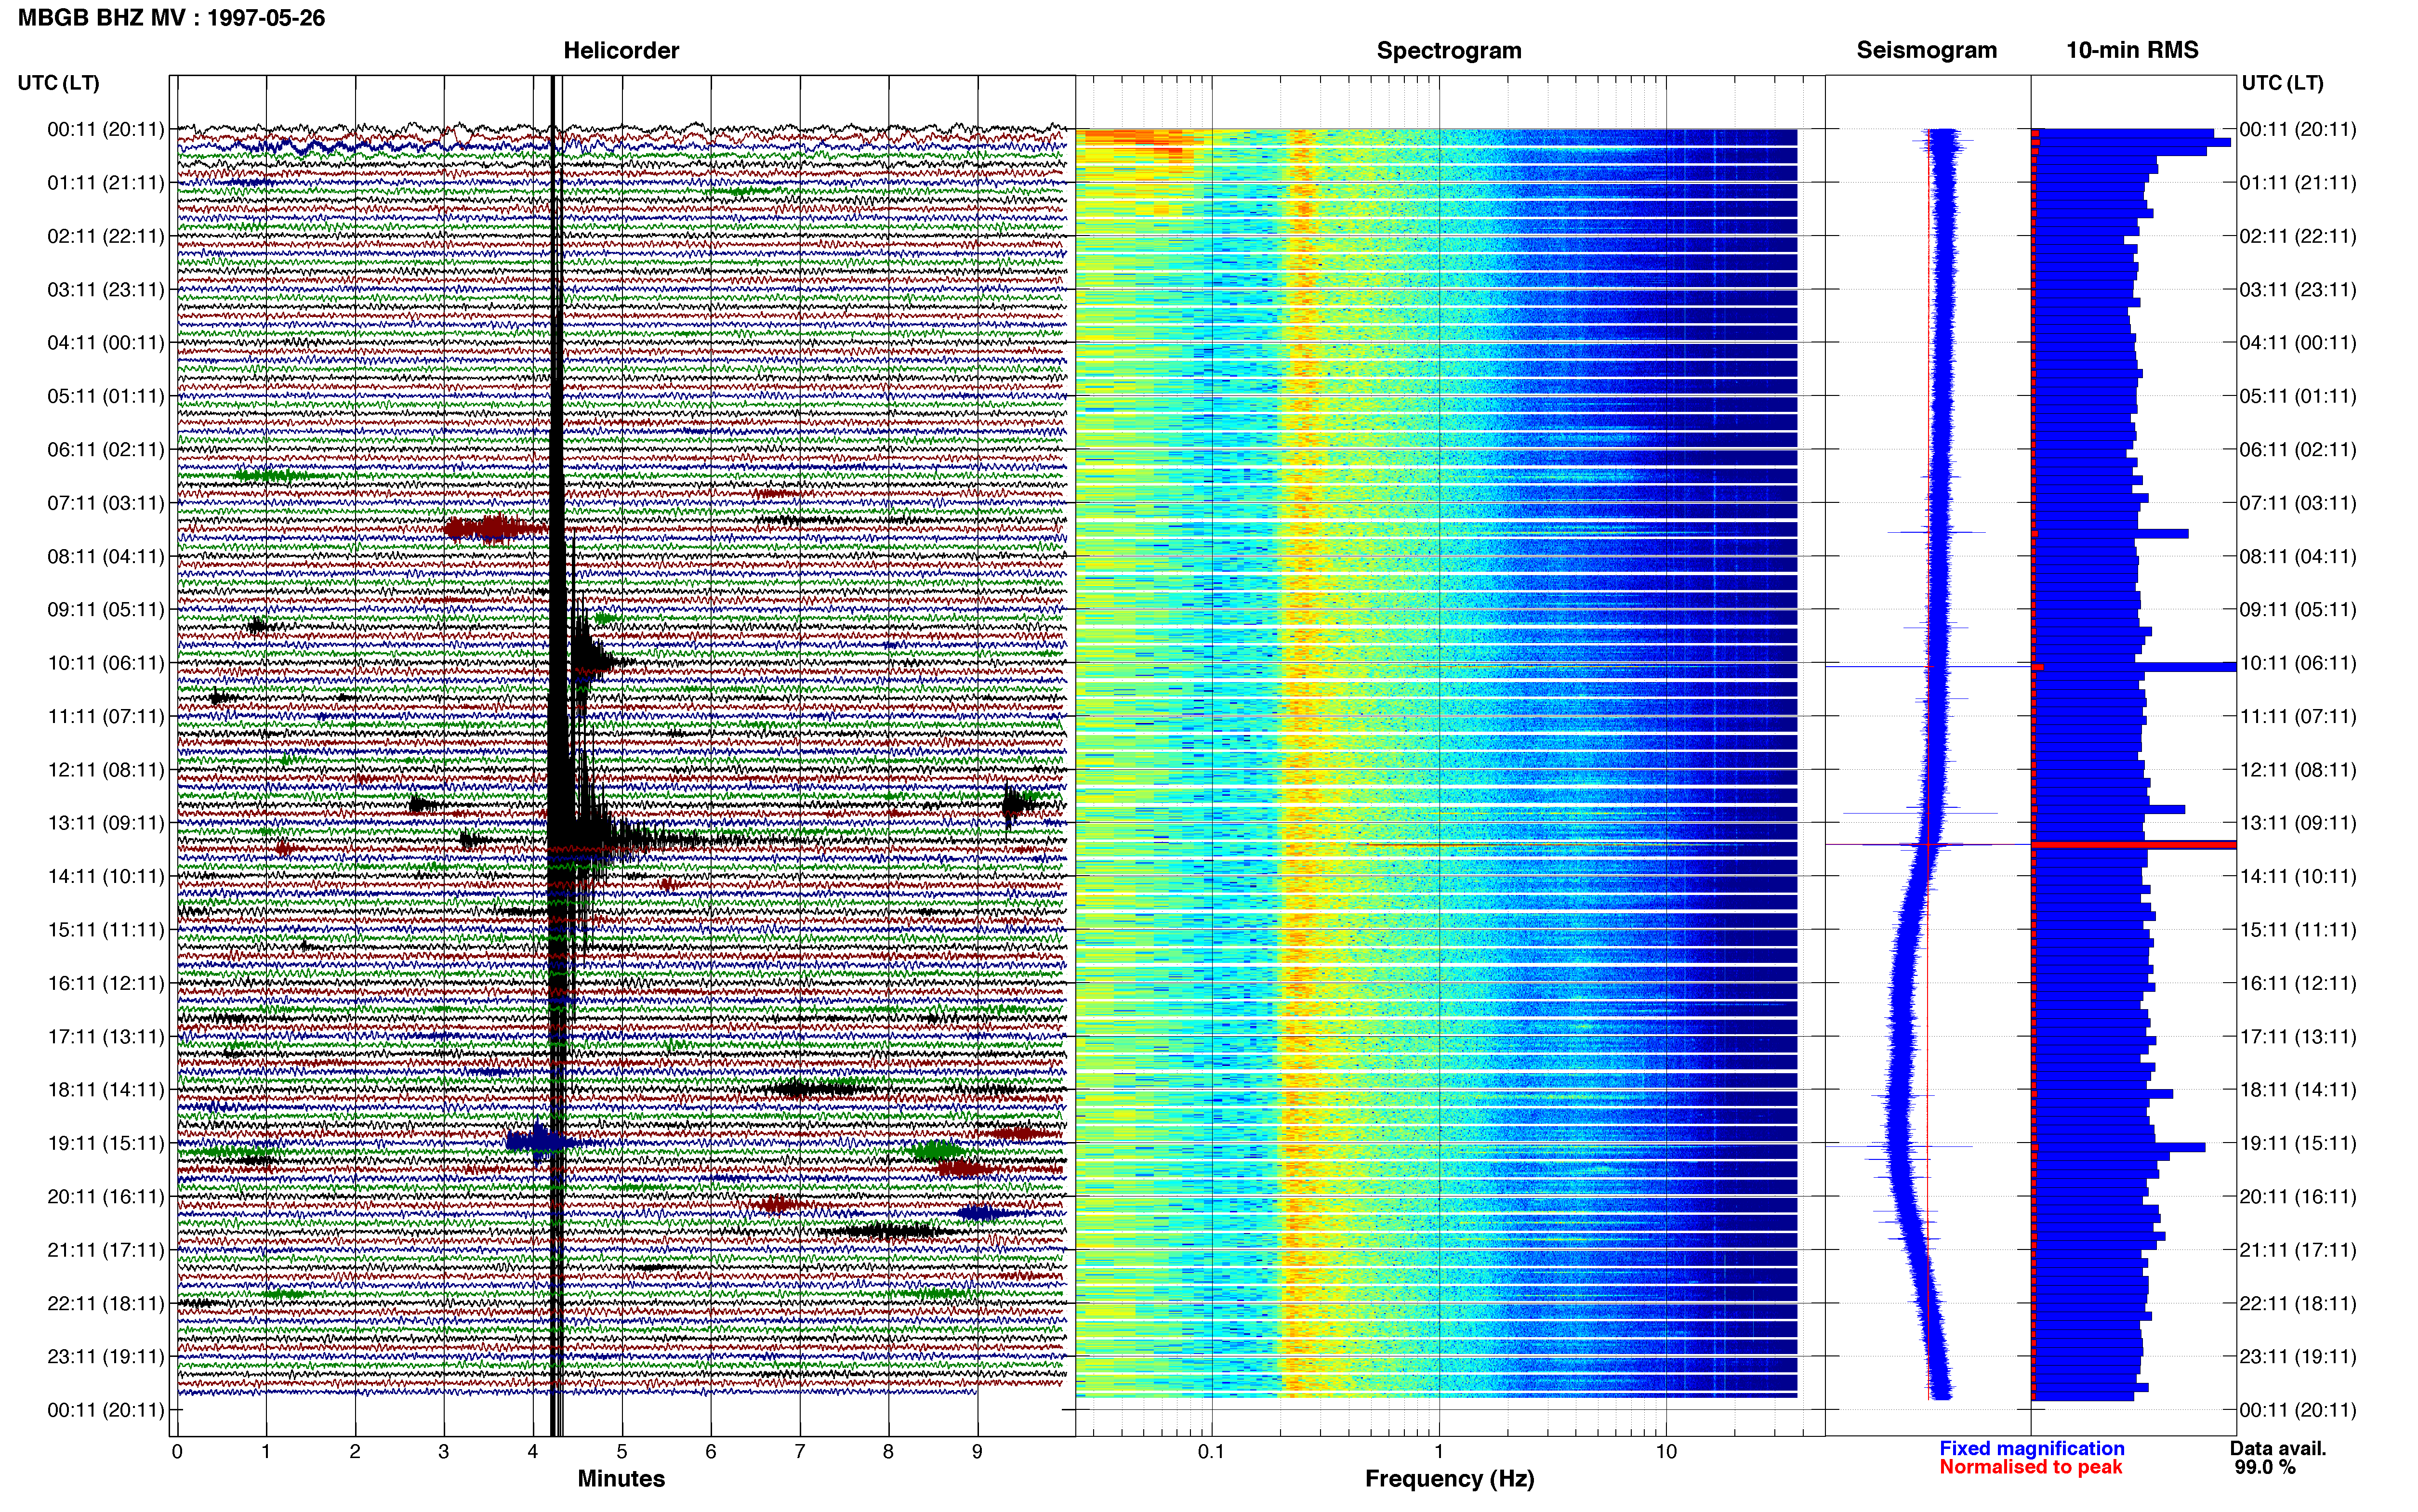Screen dimensions: 2418x1512
Task: Click the 11:11 (07:11) label beside the Helicorder
Action: coord(106,716)
